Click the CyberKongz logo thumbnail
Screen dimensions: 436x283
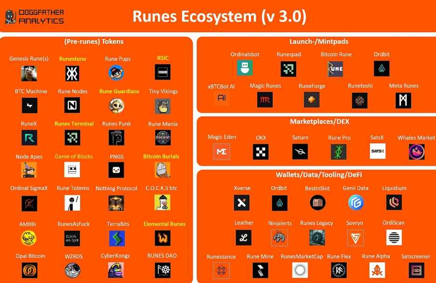(116, 270)
